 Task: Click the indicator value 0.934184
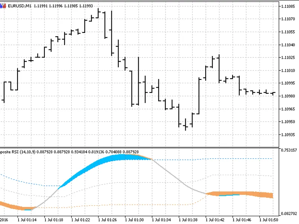click(x=79, y=152)
